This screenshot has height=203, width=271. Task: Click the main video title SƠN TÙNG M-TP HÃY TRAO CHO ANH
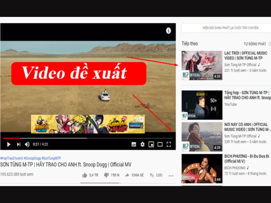pos(66,164)
